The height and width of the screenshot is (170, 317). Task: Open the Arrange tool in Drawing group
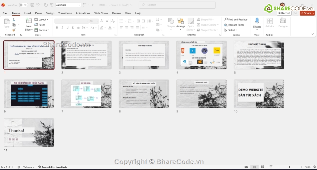pyautogui.click(x=181, y=23)
